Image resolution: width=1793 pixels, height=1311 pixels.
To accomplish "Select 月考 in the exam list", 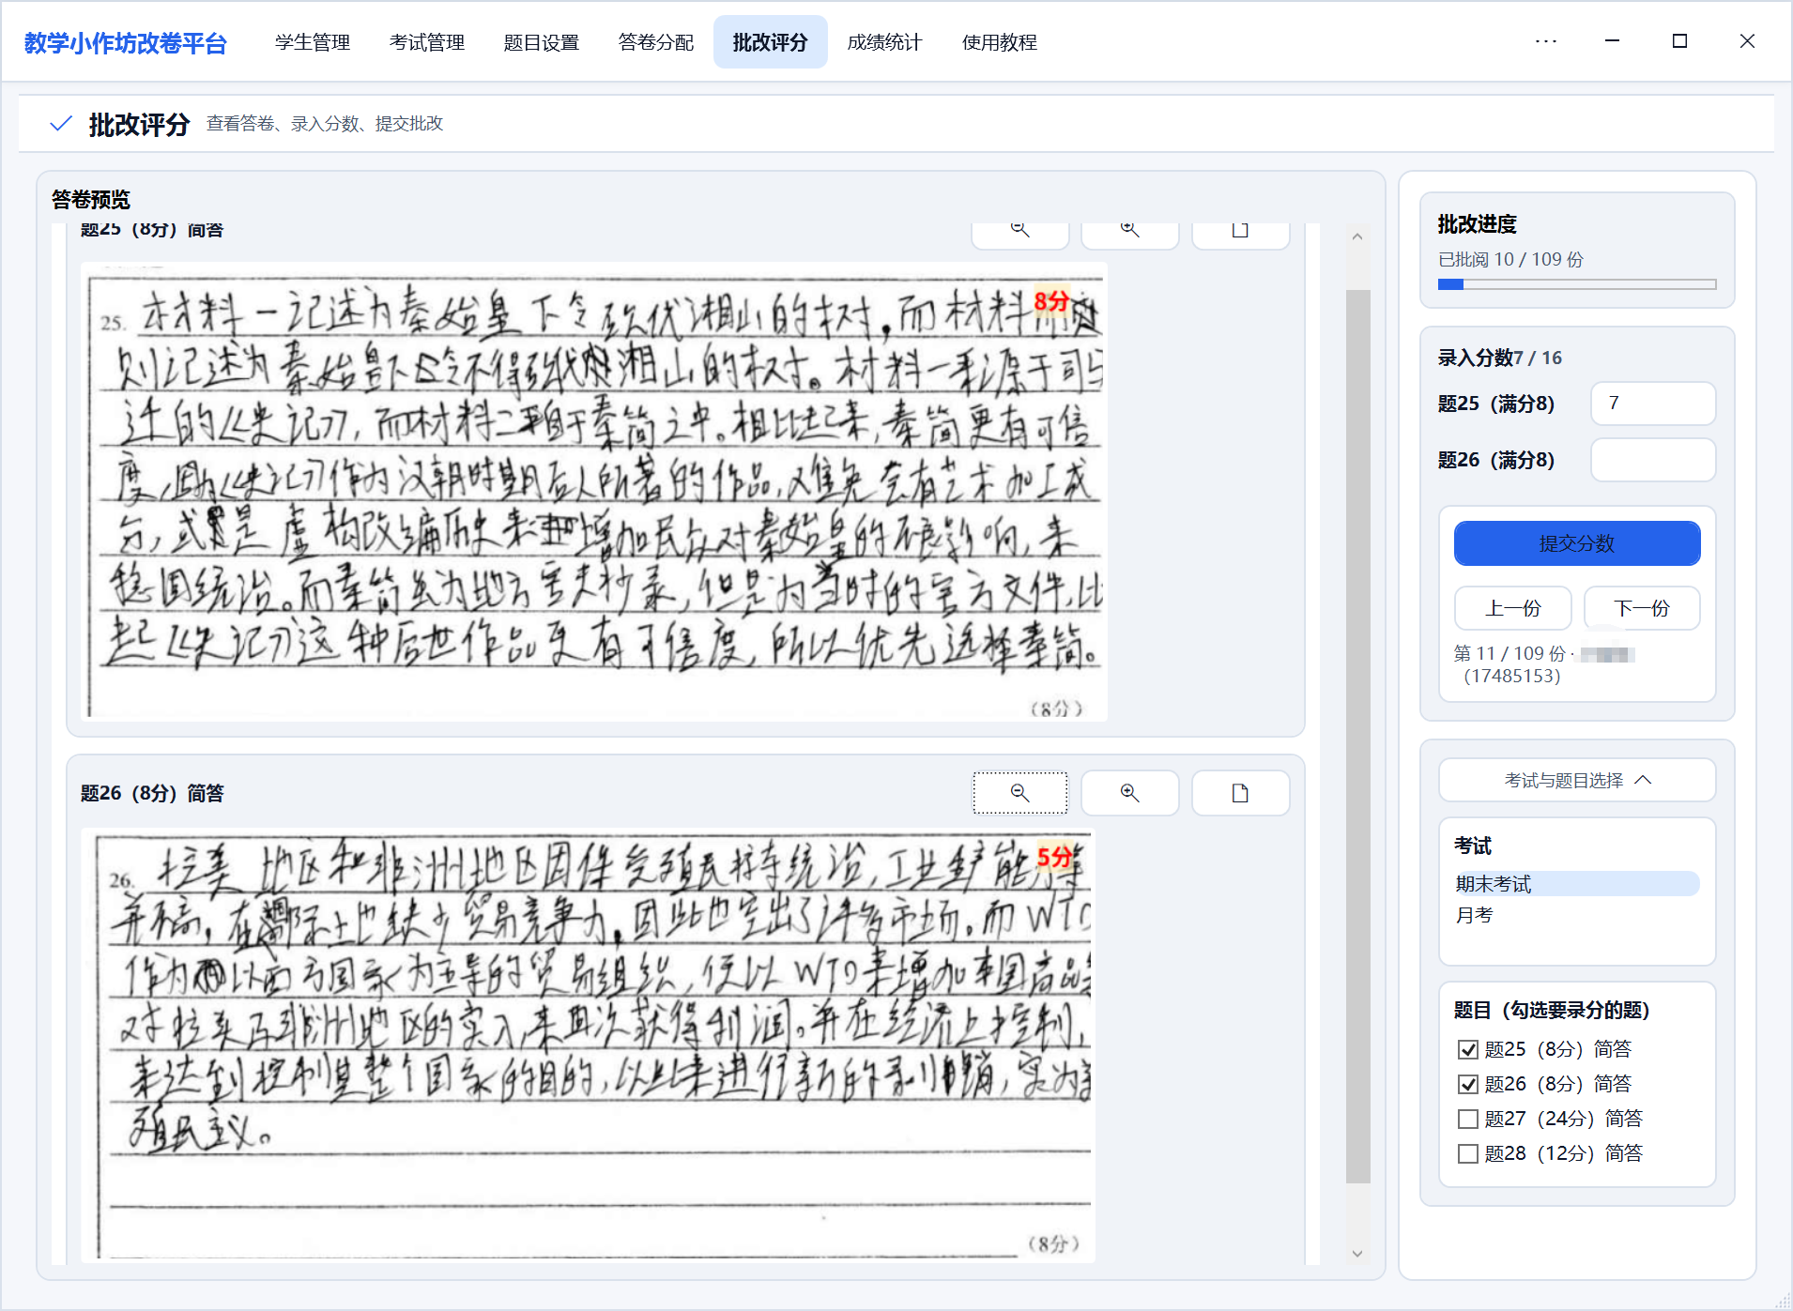I will (x=1475, y=915).
